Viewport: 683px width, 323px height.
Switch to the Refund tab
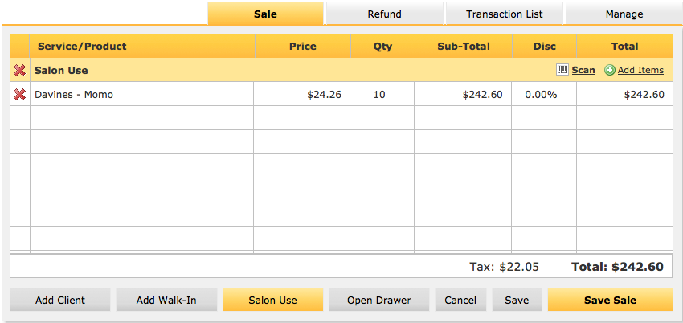384,14
